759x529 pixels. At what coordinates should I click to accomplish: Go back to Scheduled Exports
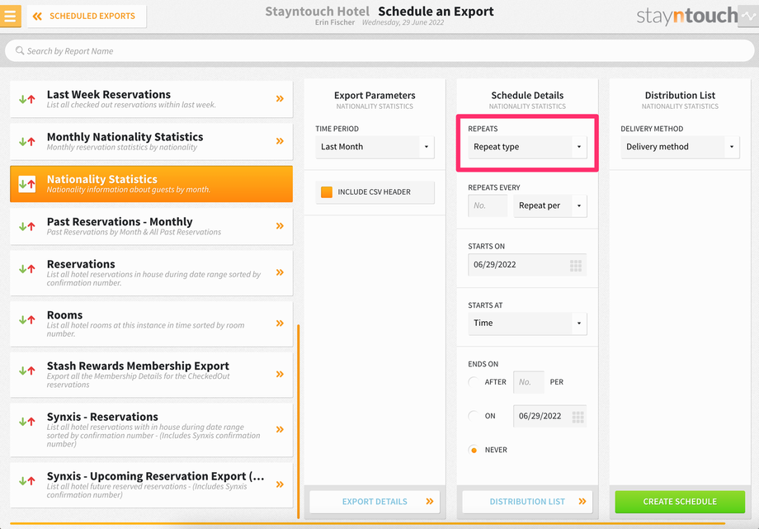87,16
